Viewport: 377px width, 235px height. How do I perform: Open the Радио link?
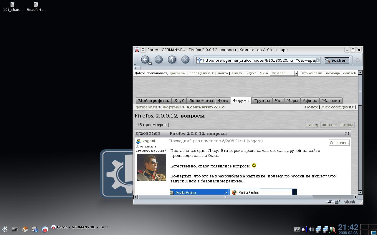point(251,73)
